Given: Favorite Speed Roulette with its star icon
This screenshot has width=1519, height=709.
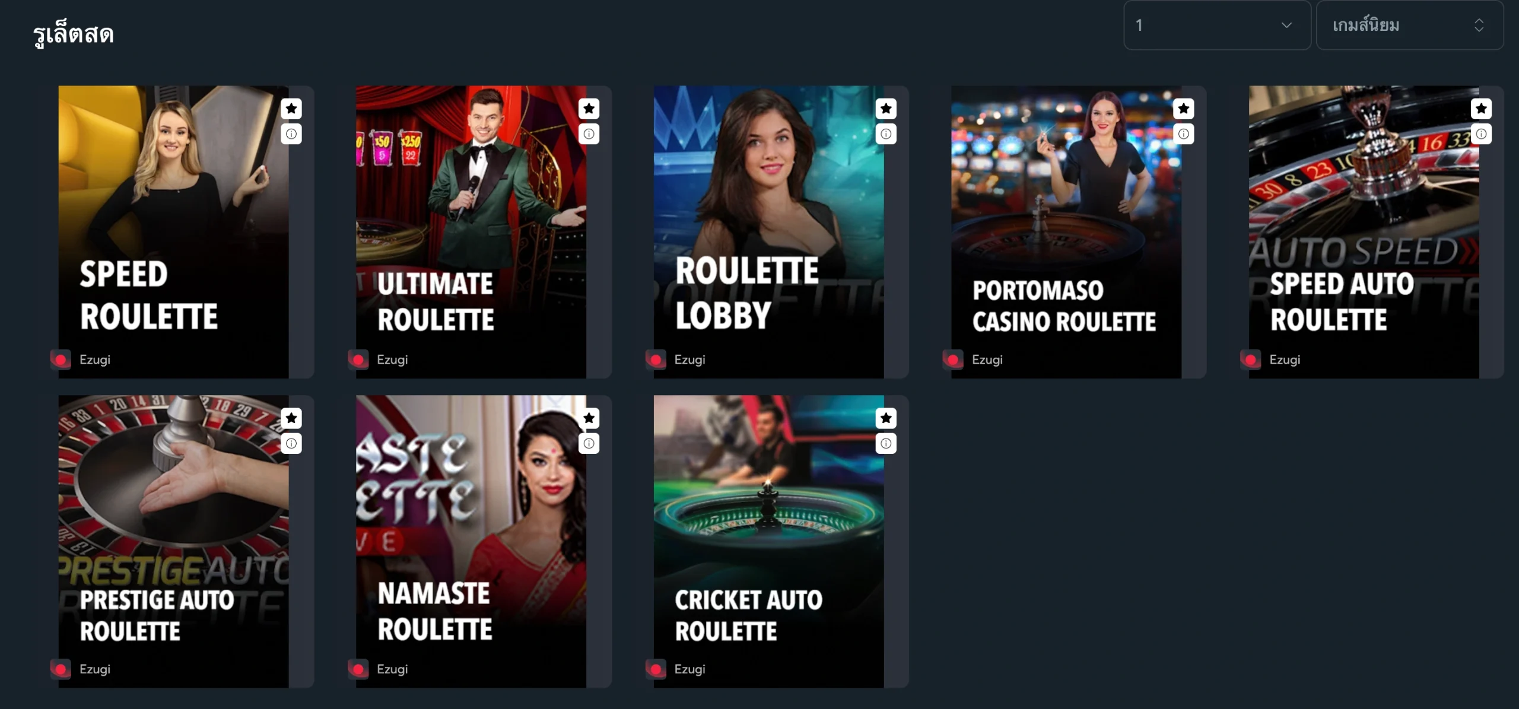Looking at the screenshot, I should pos(291,109).
